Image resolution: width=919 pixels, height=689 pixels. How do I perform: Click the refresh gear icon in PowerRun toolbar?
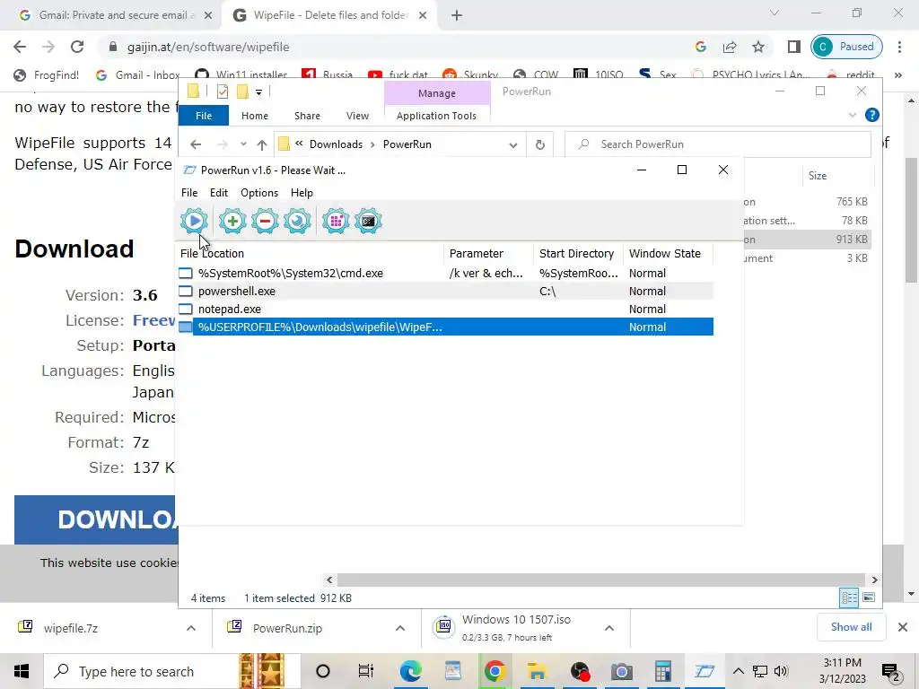(x=297, y=221)
